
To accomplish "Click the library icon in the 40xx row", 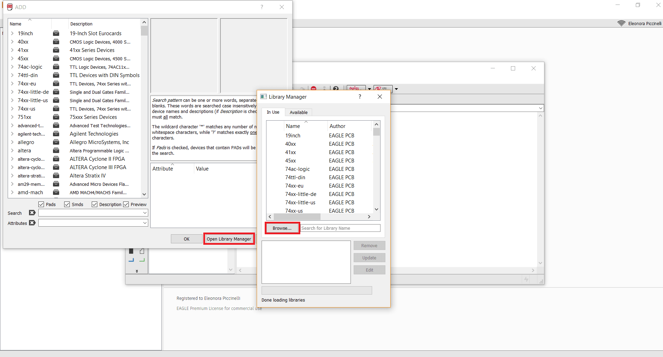I will pyautogui.click(x=56, y=42).
